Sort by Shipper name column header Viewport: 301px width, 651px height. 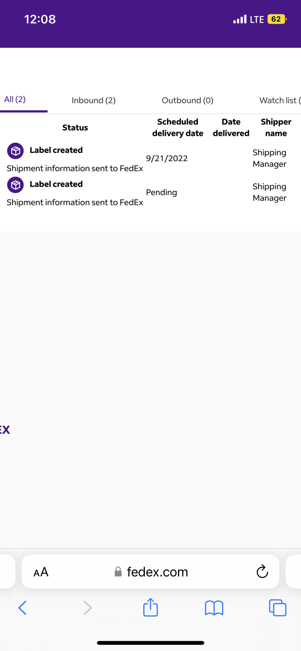point(276,127)
